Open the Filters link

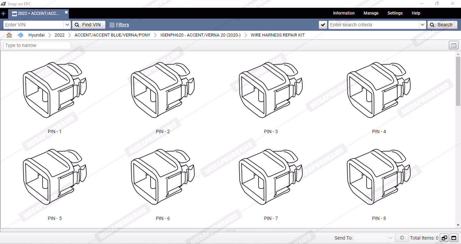[123, 25]
